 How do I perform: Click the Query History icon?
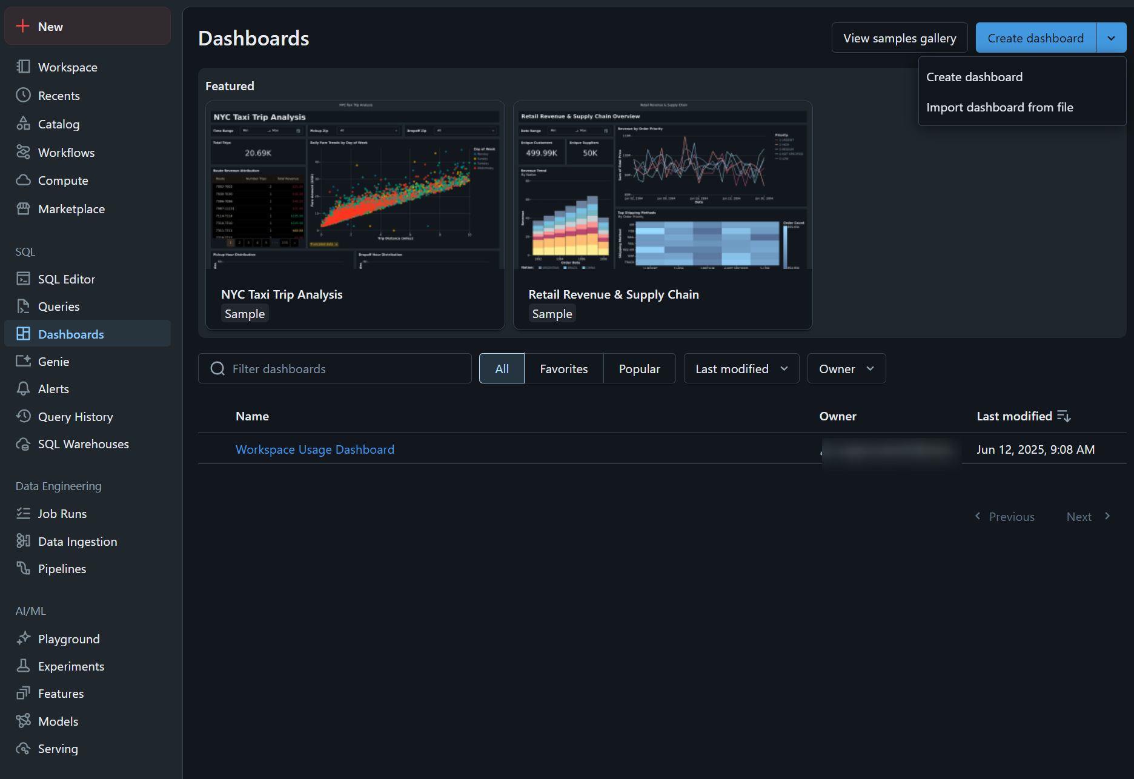coord(23,416)
